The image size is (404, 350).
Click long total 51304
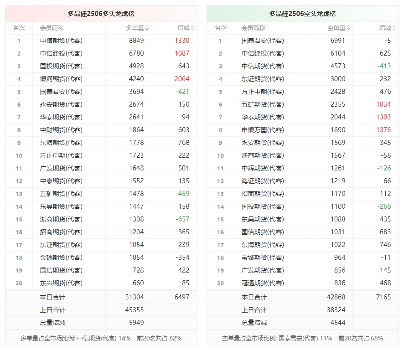pos(135,297)
